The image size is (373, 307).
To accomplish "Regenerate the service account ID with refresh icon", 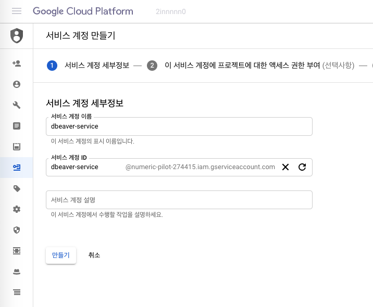I will [x=302, y=167].
